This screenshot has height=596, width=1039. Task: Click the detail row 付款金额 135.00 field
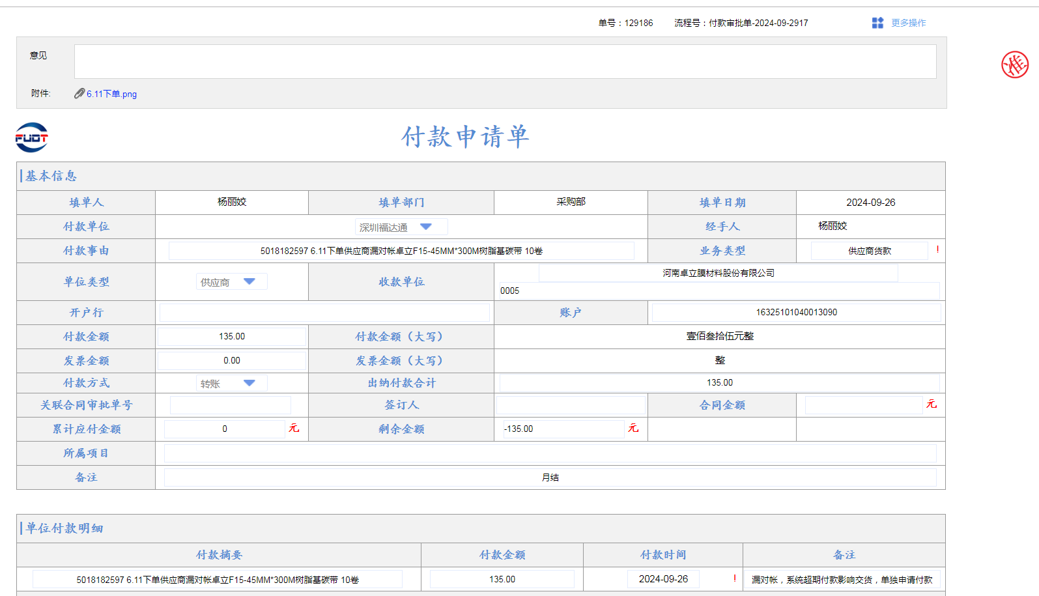pos(502,579)
